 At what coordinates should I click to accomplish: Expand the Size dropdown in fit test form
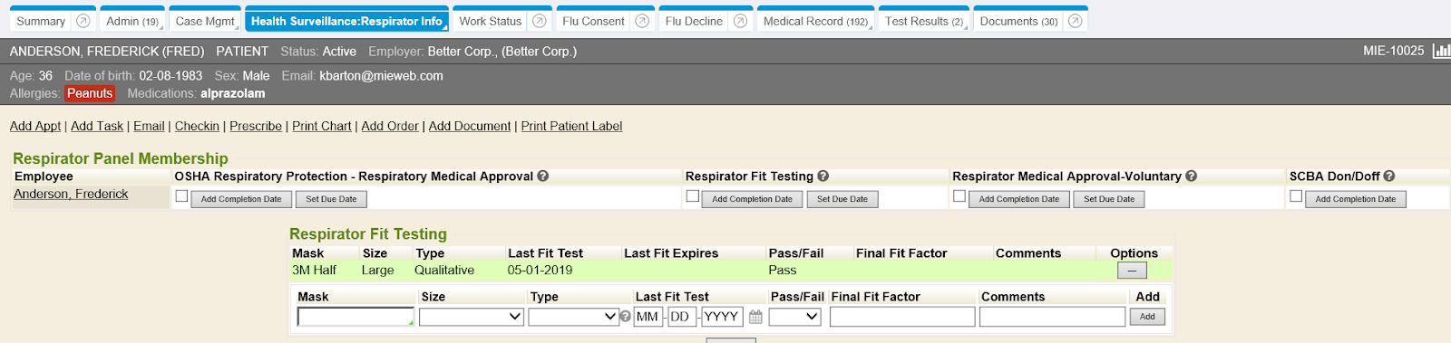pos(472,317)
